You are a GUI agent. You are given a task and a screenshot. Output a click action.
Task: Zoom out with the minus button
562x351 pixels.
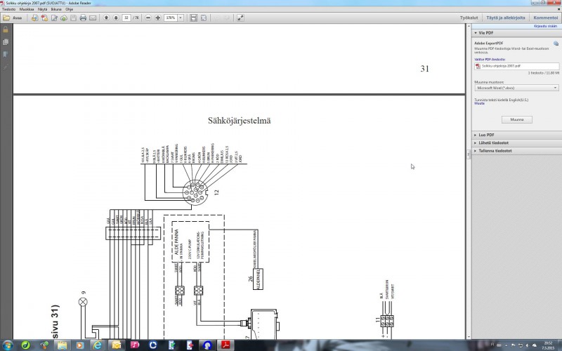coord(148,17)
